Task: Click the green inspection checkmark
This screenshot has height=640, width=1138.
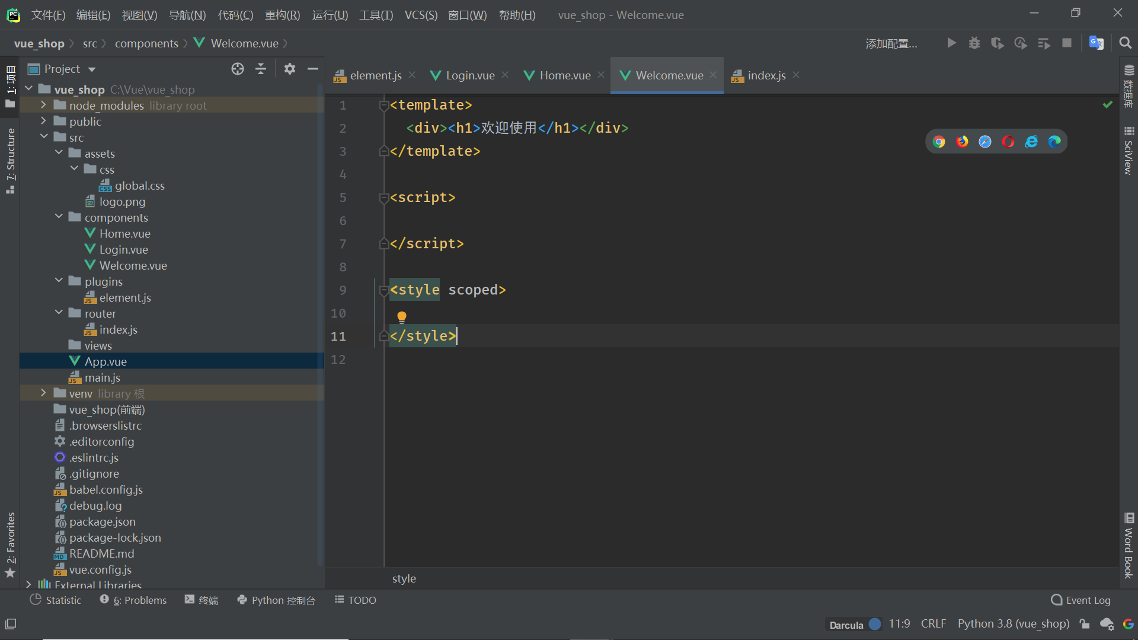Action: click(x=1107, y=105)
